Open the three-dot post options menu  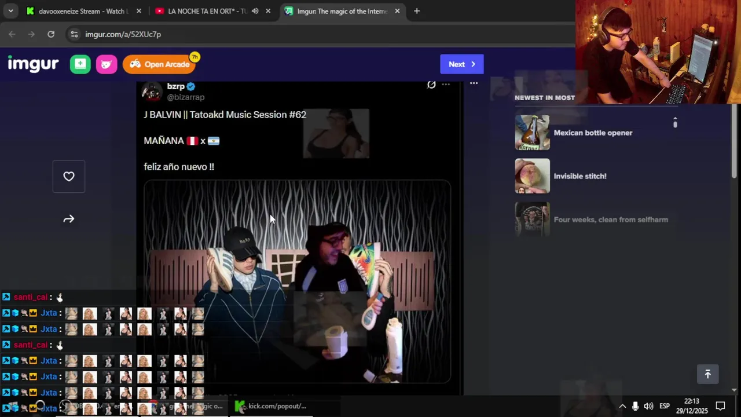click(x=474, y=83)
